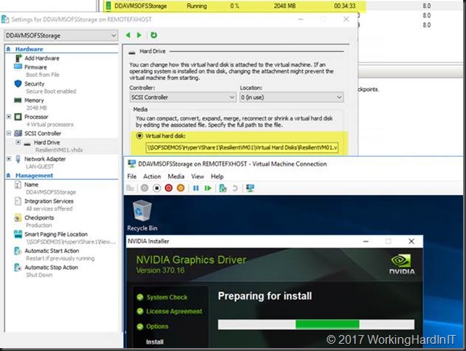466x351 pixels.
Task: Open the Name management item
Action: [31, 184]
